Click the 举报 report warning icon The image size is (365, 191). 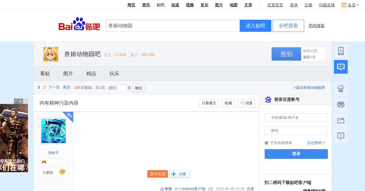162,189
